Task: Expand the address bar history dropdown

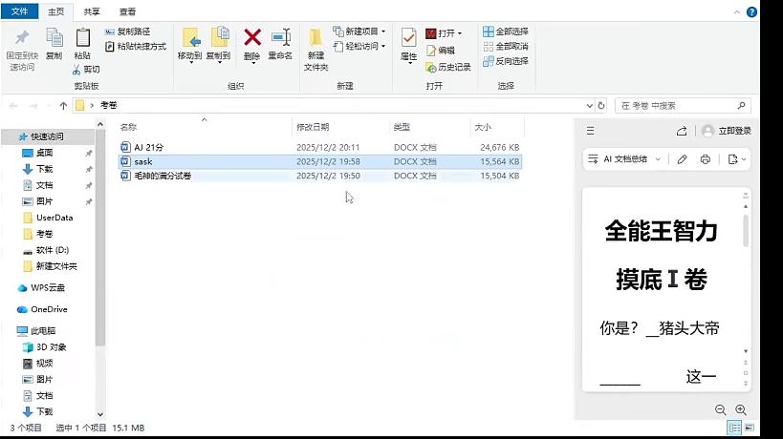Action: coord(590,106)
